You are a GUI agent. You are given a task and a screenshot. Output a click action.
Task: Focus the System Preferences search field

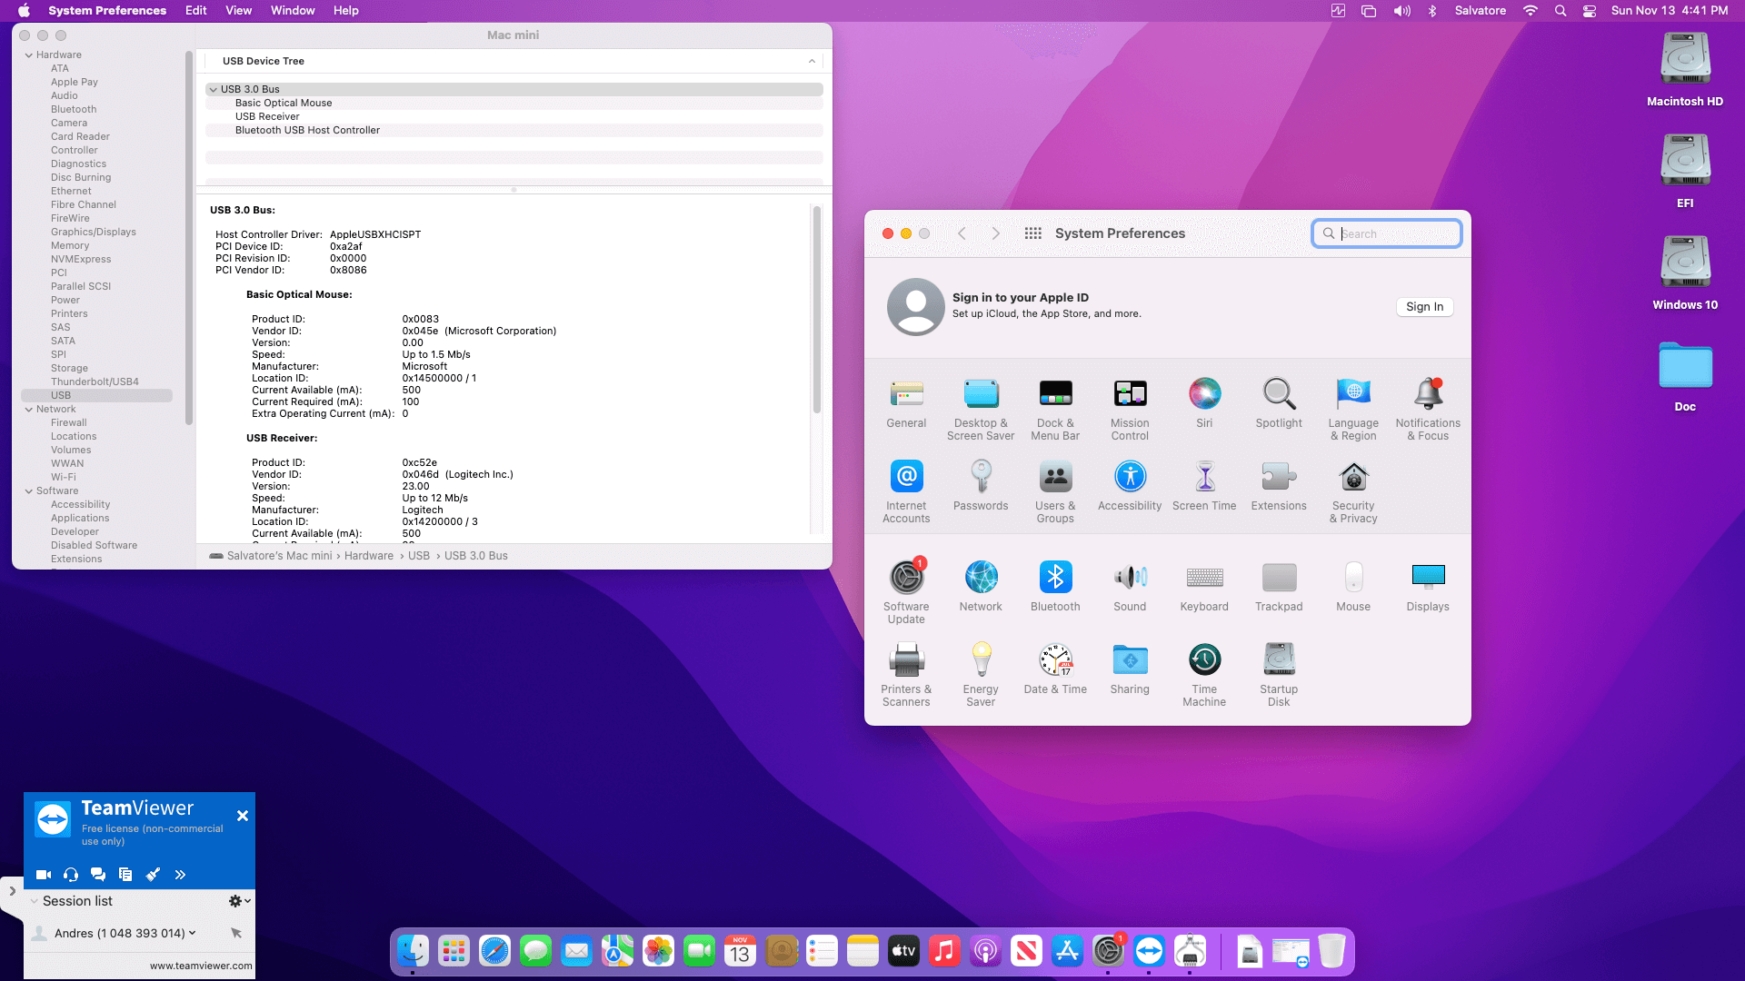(1386, 233)
